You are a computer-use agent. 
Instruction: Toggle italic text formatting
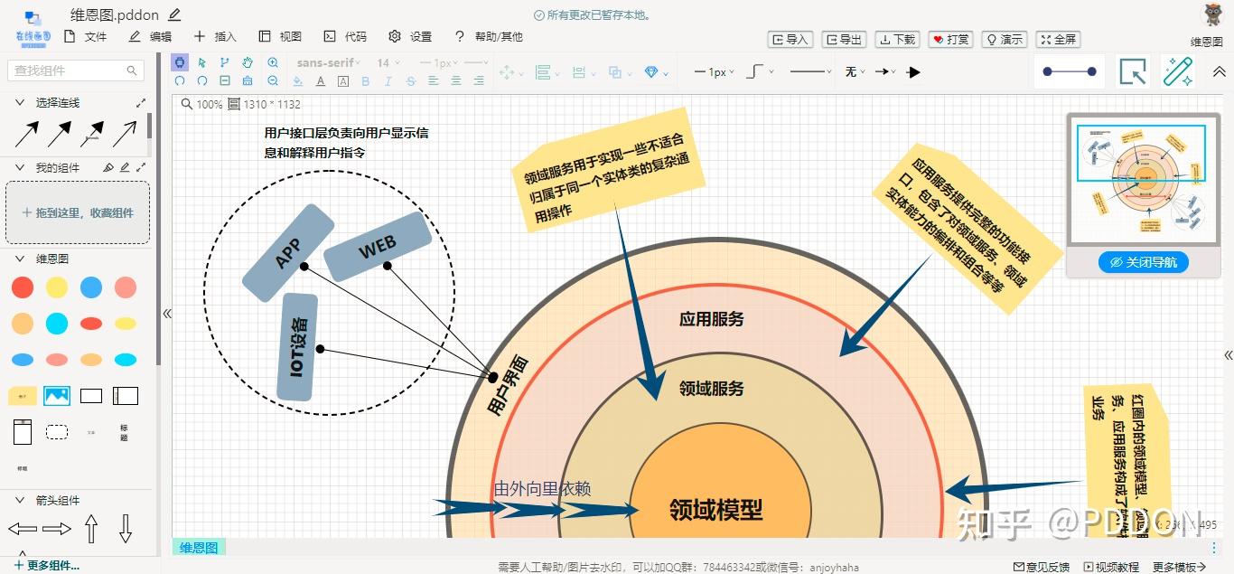pos(388,80)
